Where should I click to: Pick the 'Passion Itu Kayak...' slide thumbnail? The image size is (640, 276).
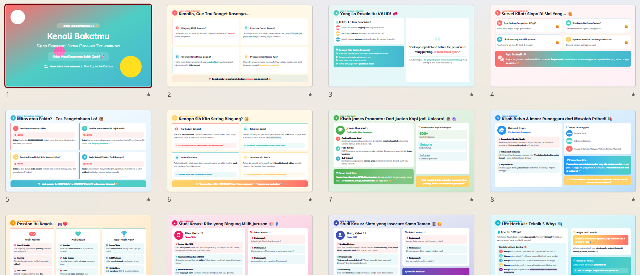(78, 246)
